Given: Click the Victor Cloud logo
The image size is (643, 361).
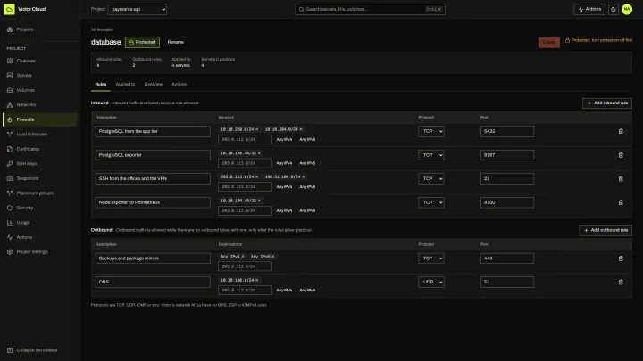Looking at the screenshot, I should point(10,9).
